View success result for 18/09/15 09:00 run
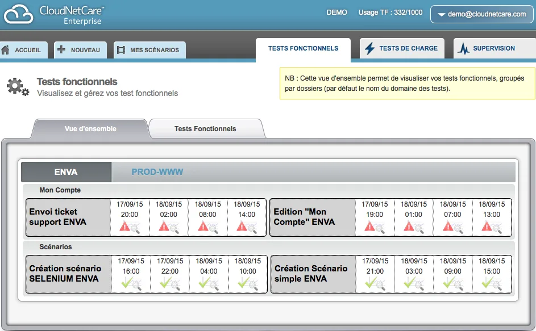 (x=453, y=283)
